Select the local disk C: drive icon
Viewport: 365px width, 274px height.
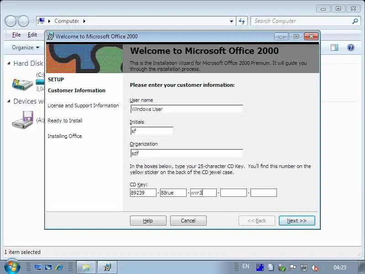point(22,84)
